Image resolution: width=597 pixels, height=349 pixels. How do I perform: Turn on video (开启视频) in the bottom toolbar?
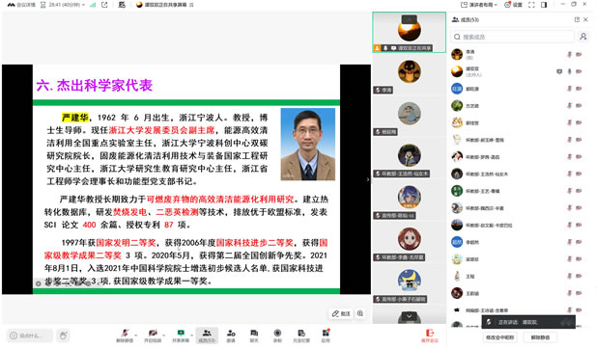(x=153, y=336)
